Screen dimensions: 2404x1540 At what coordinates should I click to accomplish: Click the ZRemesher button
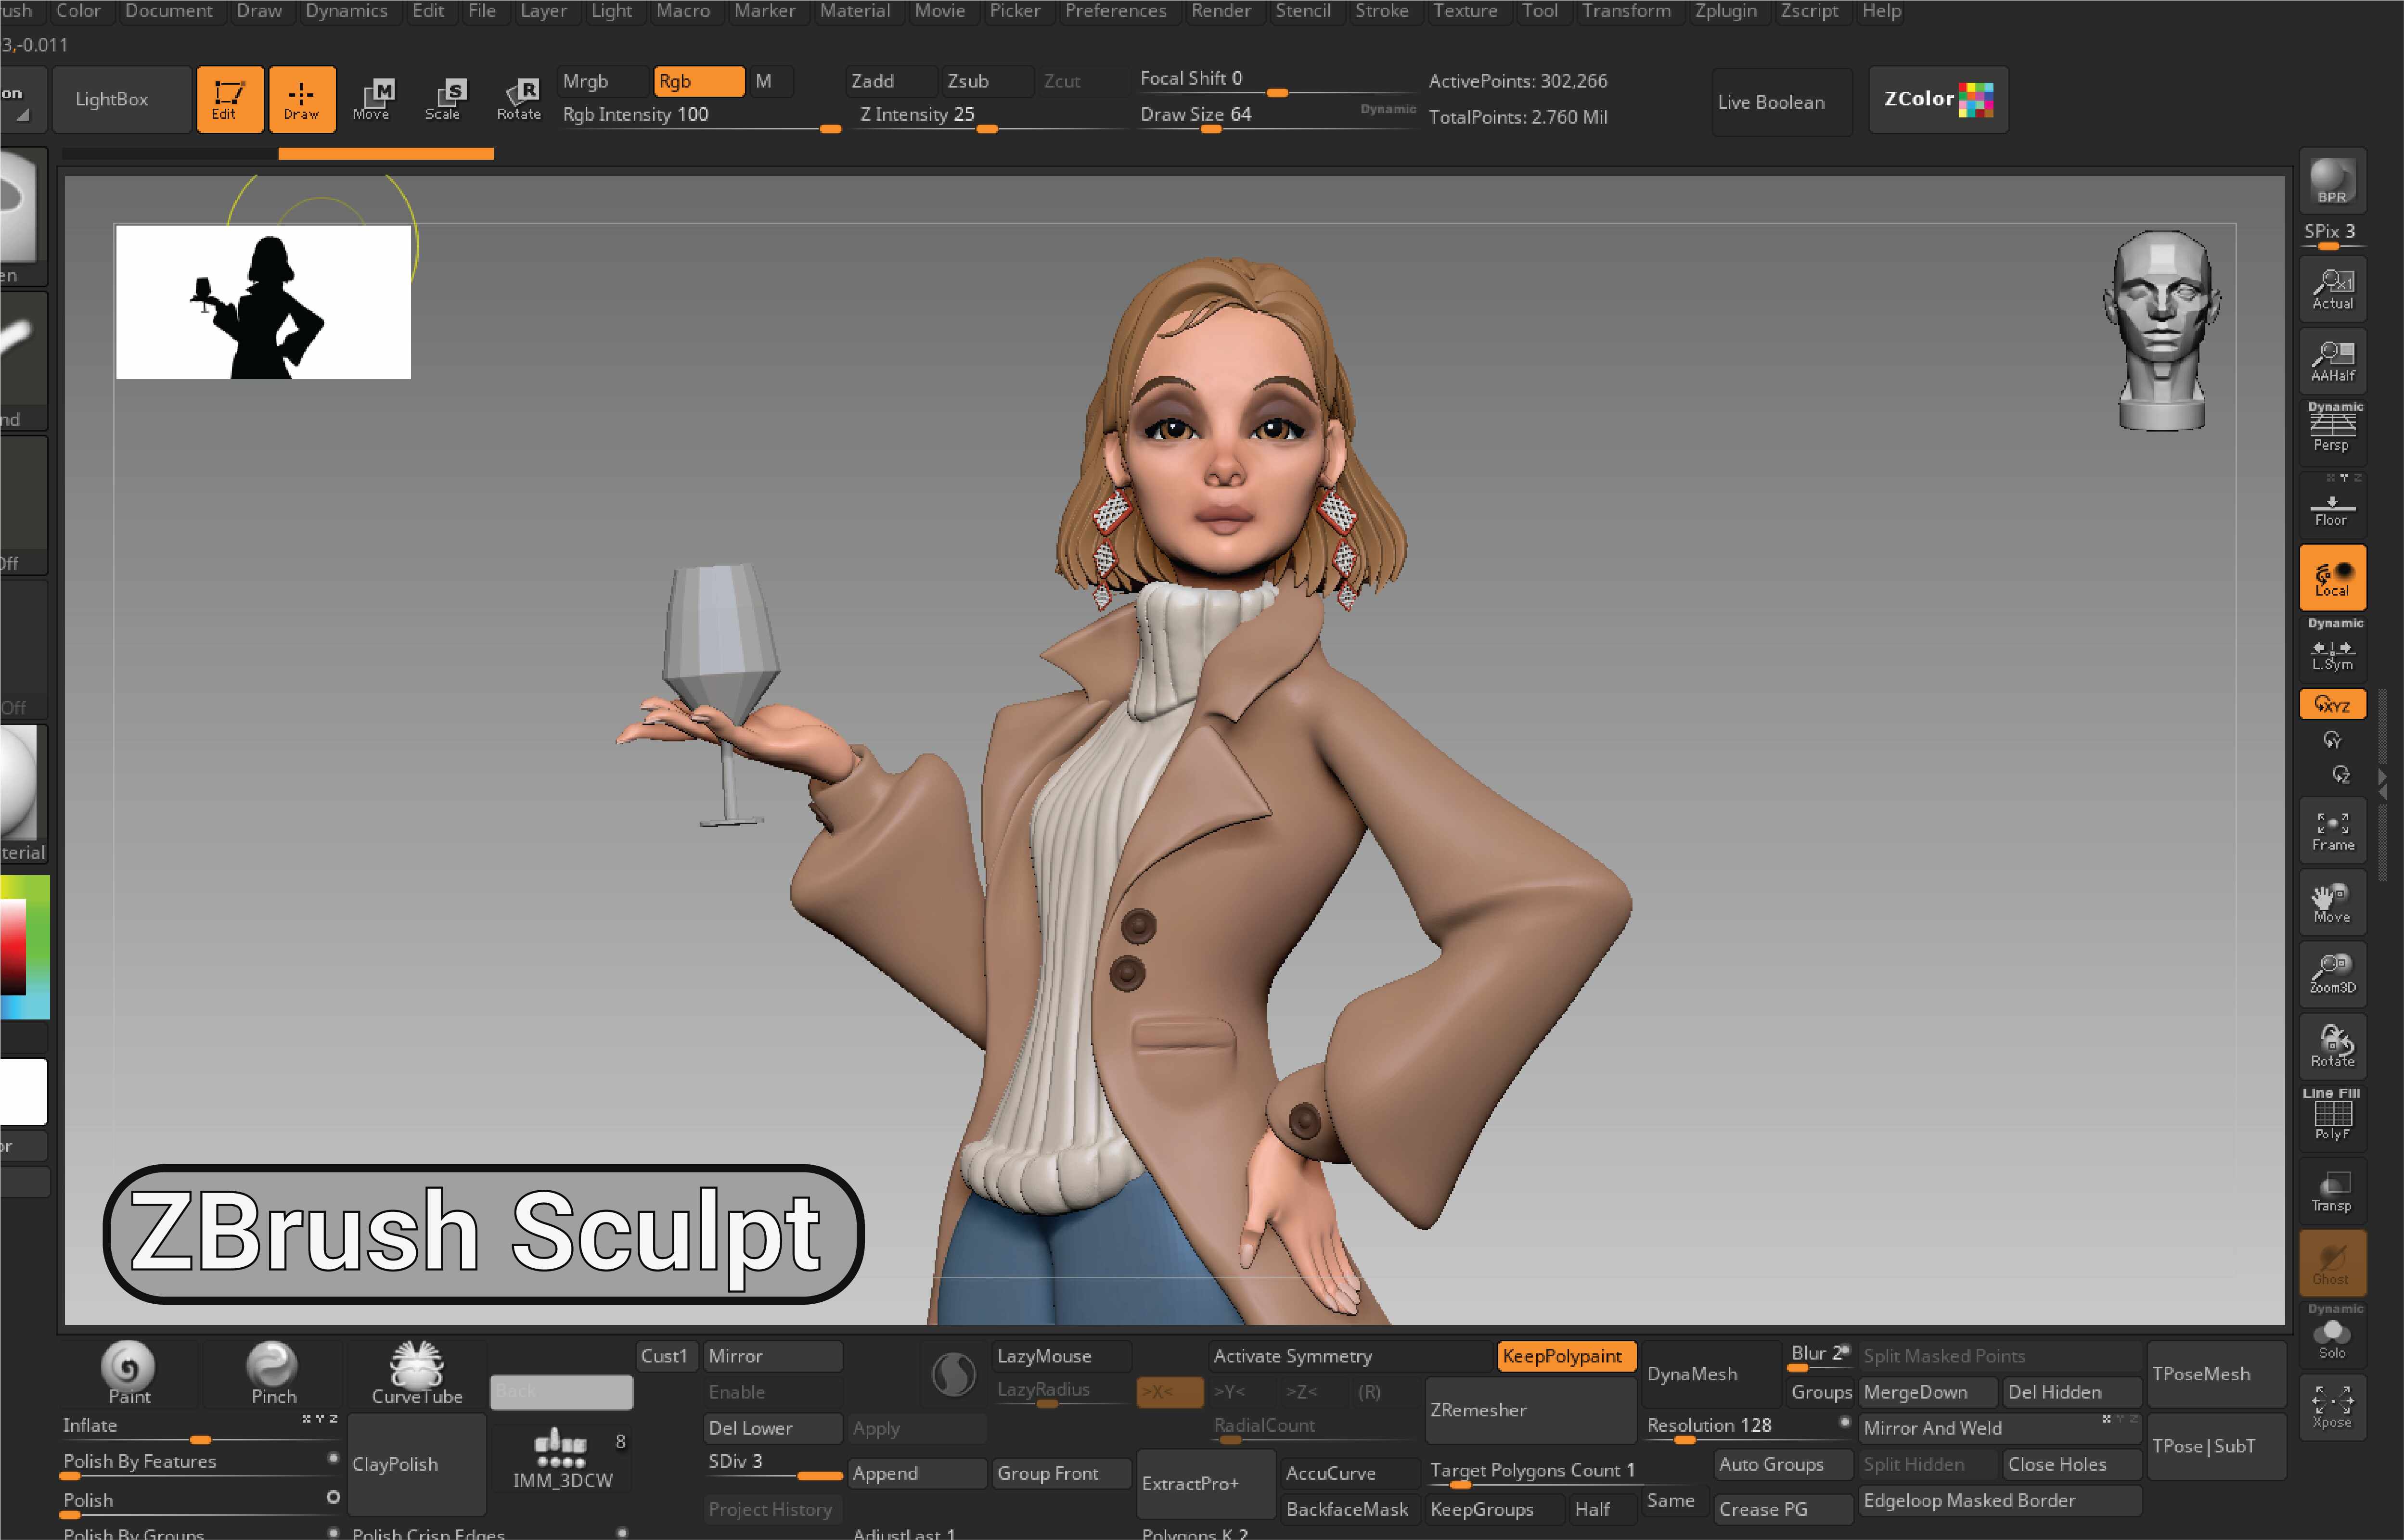click(1530, 1410)
